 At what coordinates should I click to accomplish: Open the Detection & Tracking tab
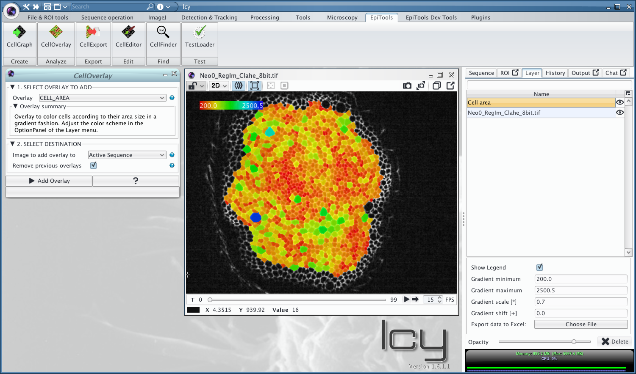point(209,17)
